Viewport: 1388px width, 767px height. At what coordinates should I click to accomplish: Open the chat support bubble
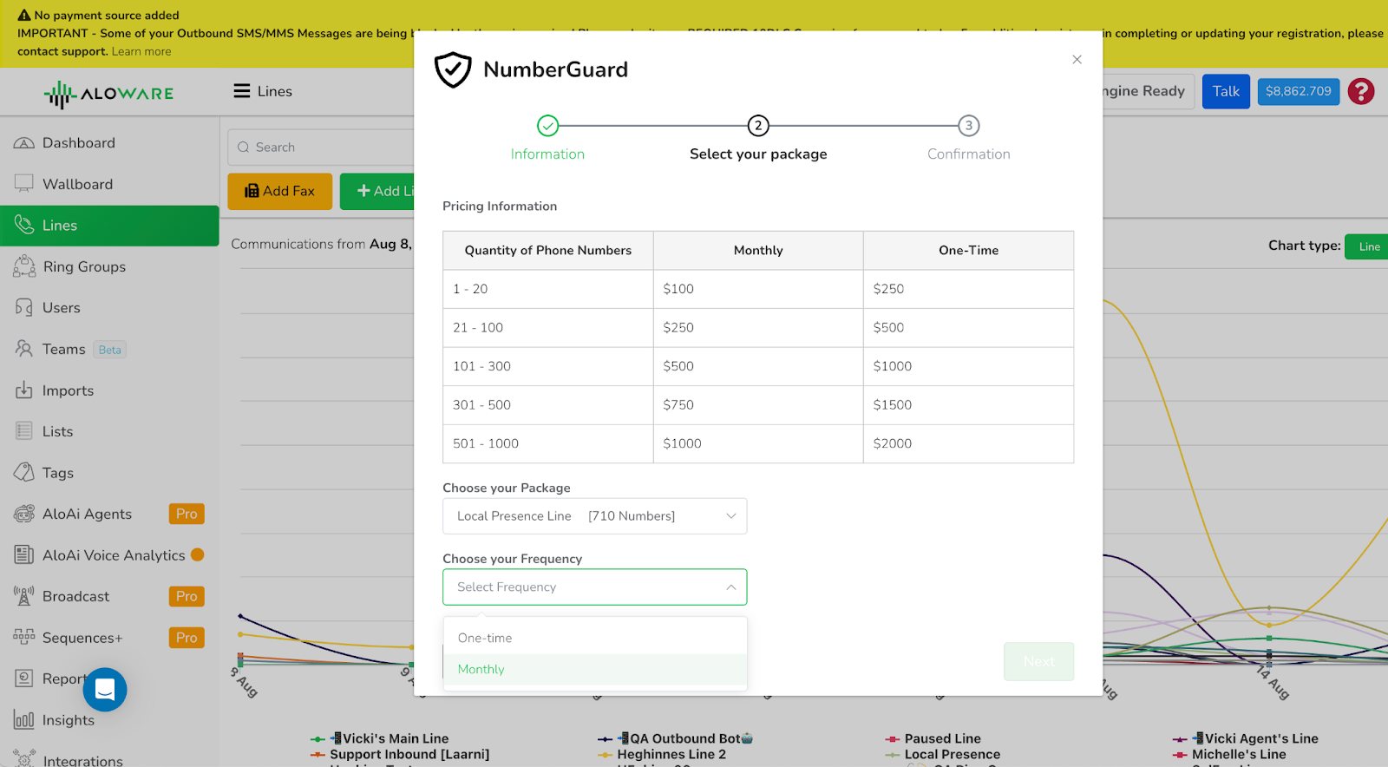point(105,690)
